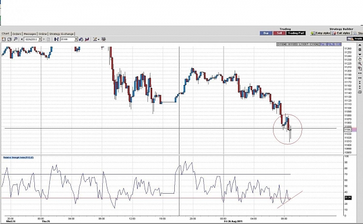
Task: Click the red Sell button
Action: (279, 33)
